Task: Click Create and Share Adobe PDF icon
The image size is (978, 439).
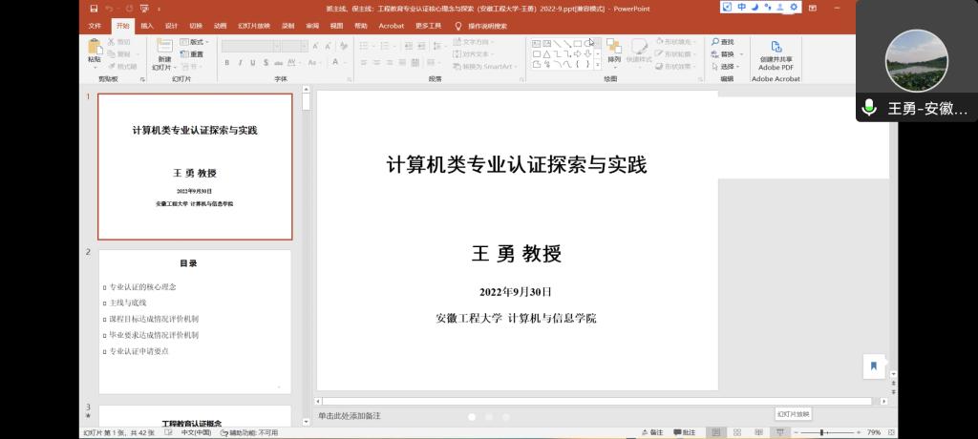Action: tap(776, 47)
